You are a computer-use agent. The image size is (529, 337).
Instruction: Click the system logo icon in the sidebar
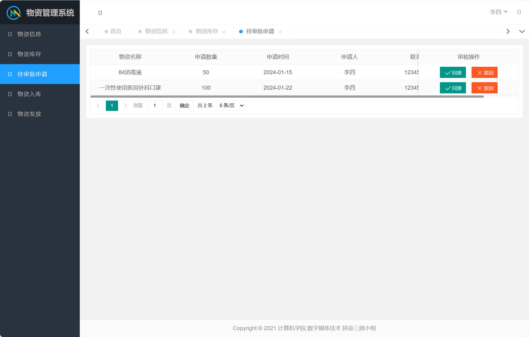click(x=13, y=12)
